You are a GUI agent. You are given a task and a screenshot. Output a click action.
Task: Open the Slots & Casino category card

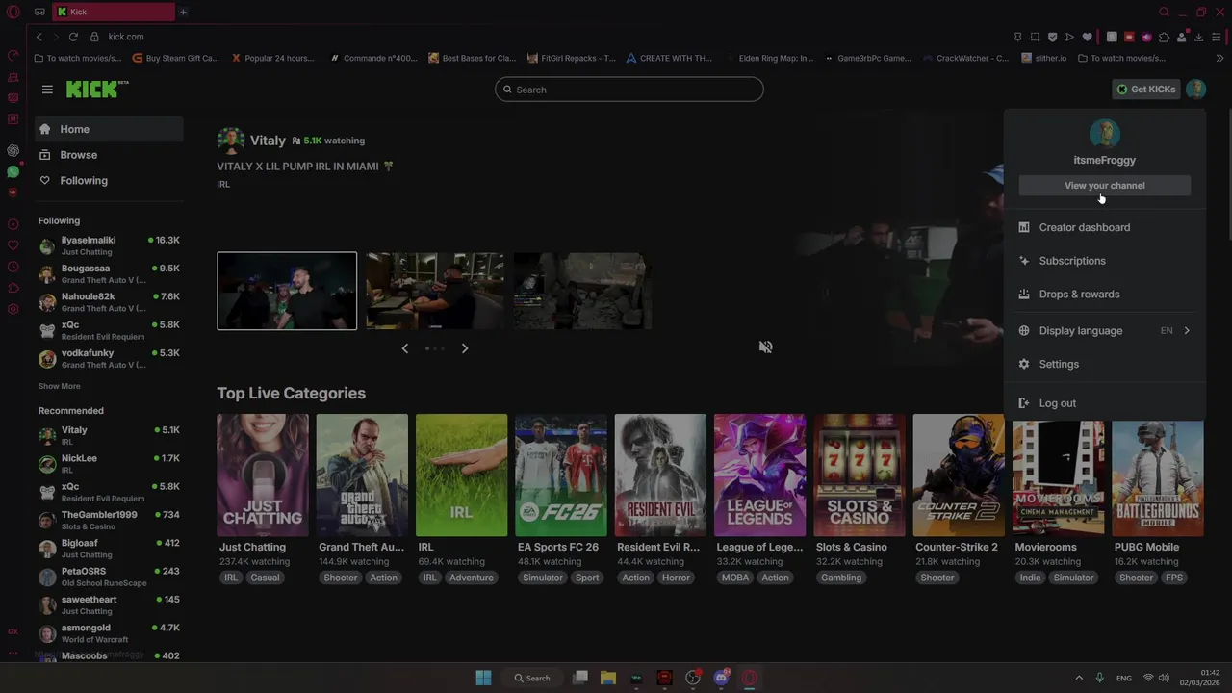[x=860, y=475]
